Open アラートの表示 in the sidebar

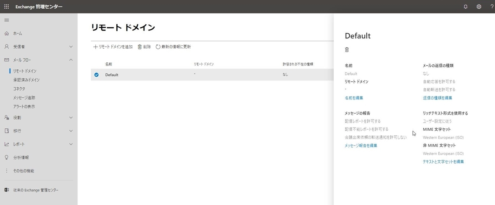(x=24, y=106)
